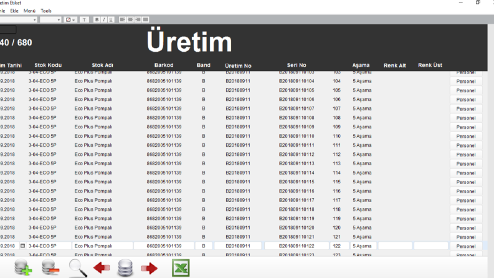
Task: Go to previous record with left red arrow
Action: click(102, 268)
